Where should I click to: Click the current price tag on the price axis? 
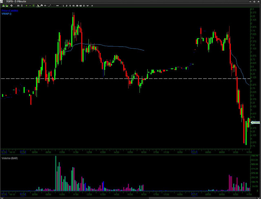tap(256, 123)
